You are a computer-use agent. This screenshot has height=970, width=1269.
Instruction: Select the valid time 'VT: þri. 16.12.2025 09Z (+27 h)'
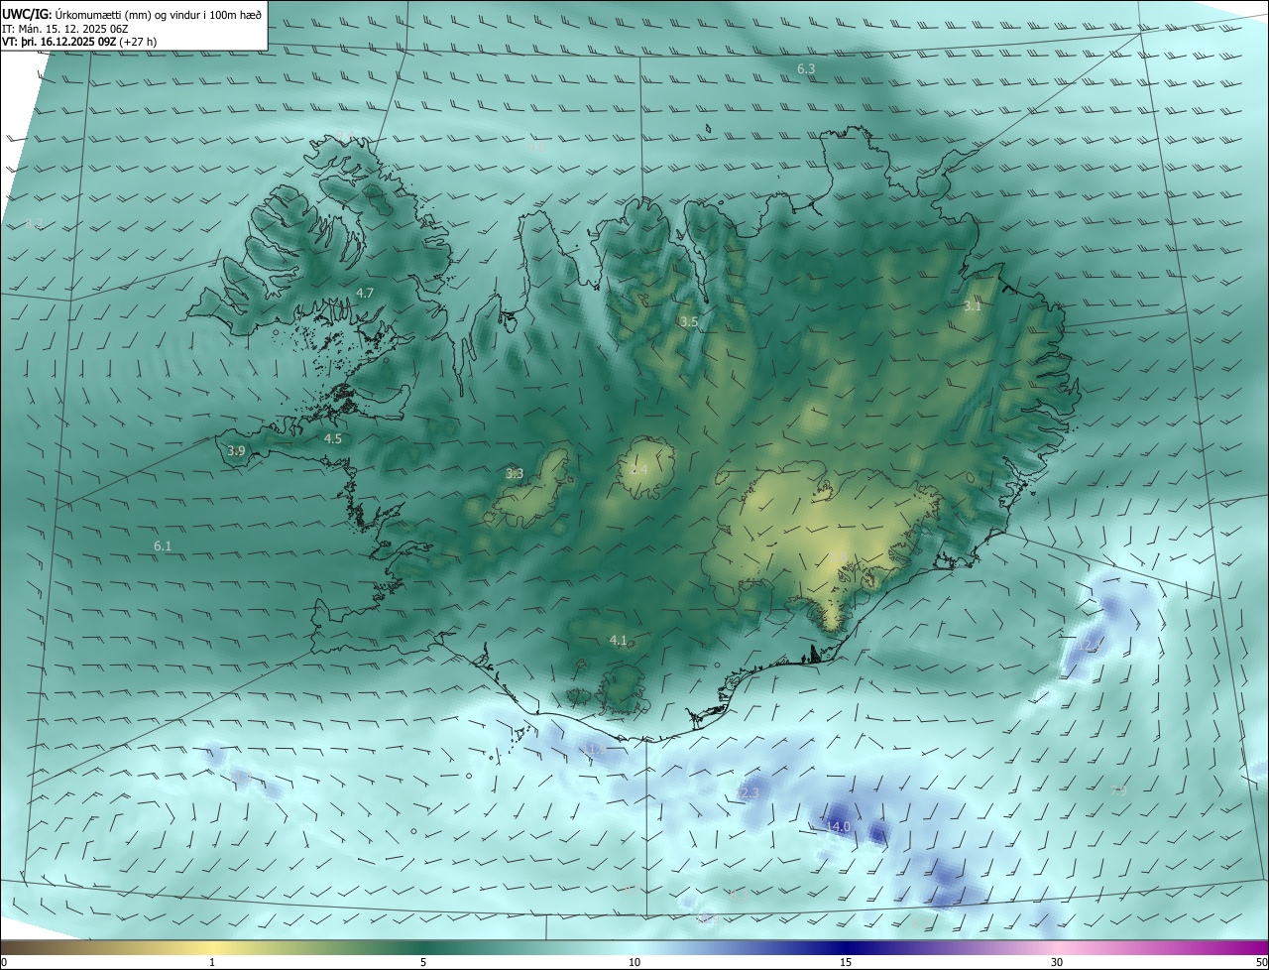79,42
